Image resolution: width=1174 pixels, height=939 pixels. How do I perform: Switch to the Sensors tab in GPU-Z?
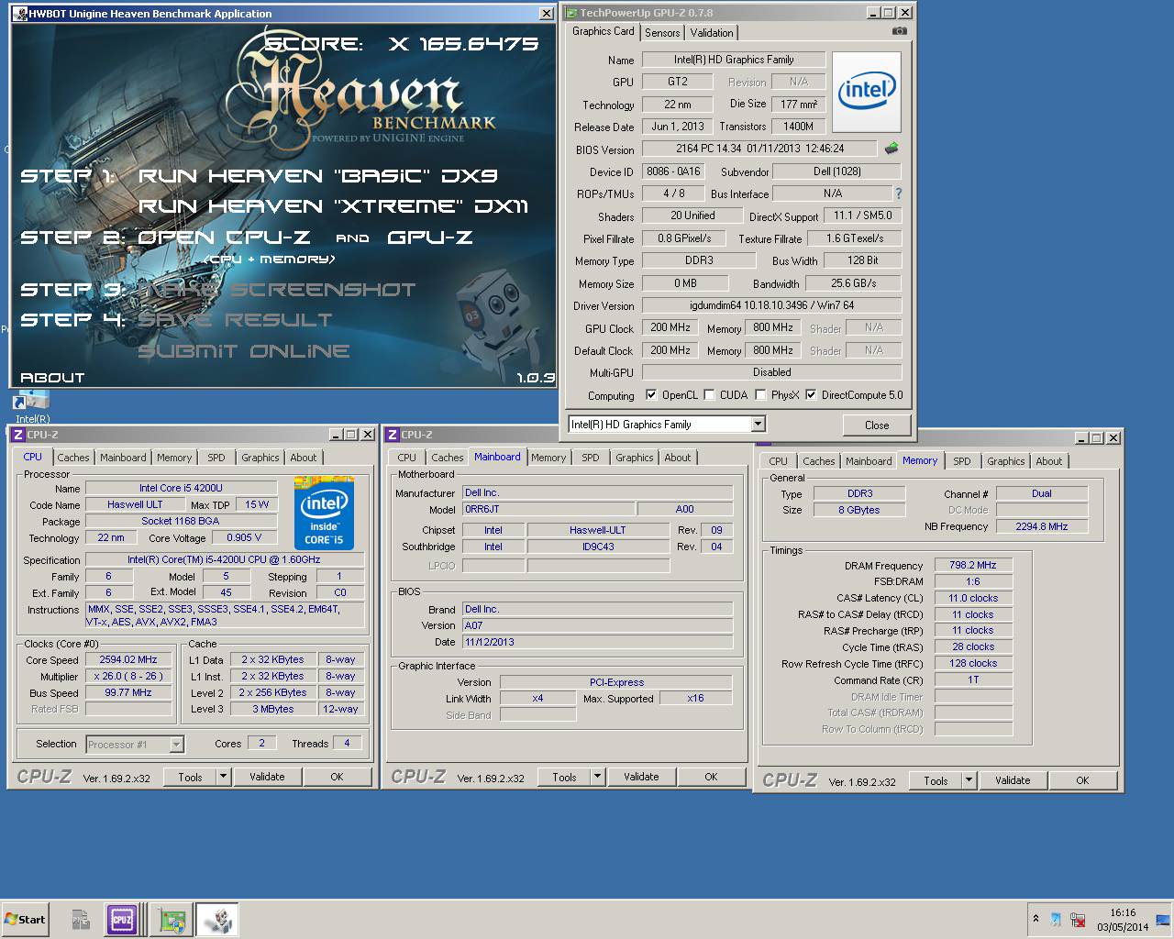662,33
